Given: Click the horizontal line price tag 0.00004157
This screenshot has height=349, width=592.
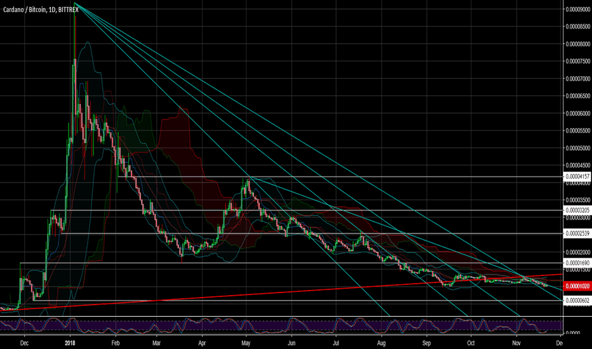Looking at the screenshot, I should [x=577, y=176].
